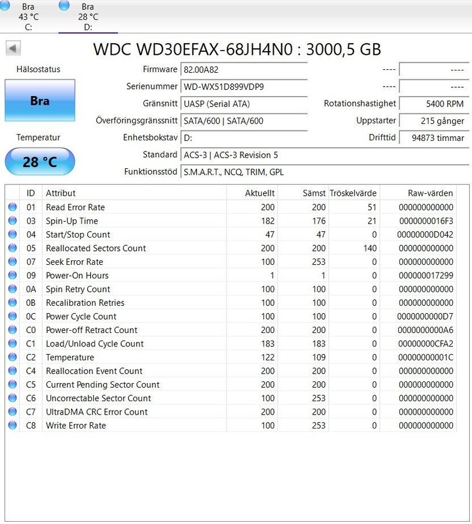
Task: Select the Reallocated Sectors Count attribute name
Action: (x=96, y=248)
